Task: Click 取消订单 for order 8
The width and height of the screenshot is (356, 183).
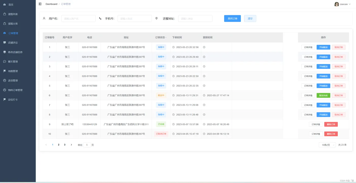Action: [339, 115]
